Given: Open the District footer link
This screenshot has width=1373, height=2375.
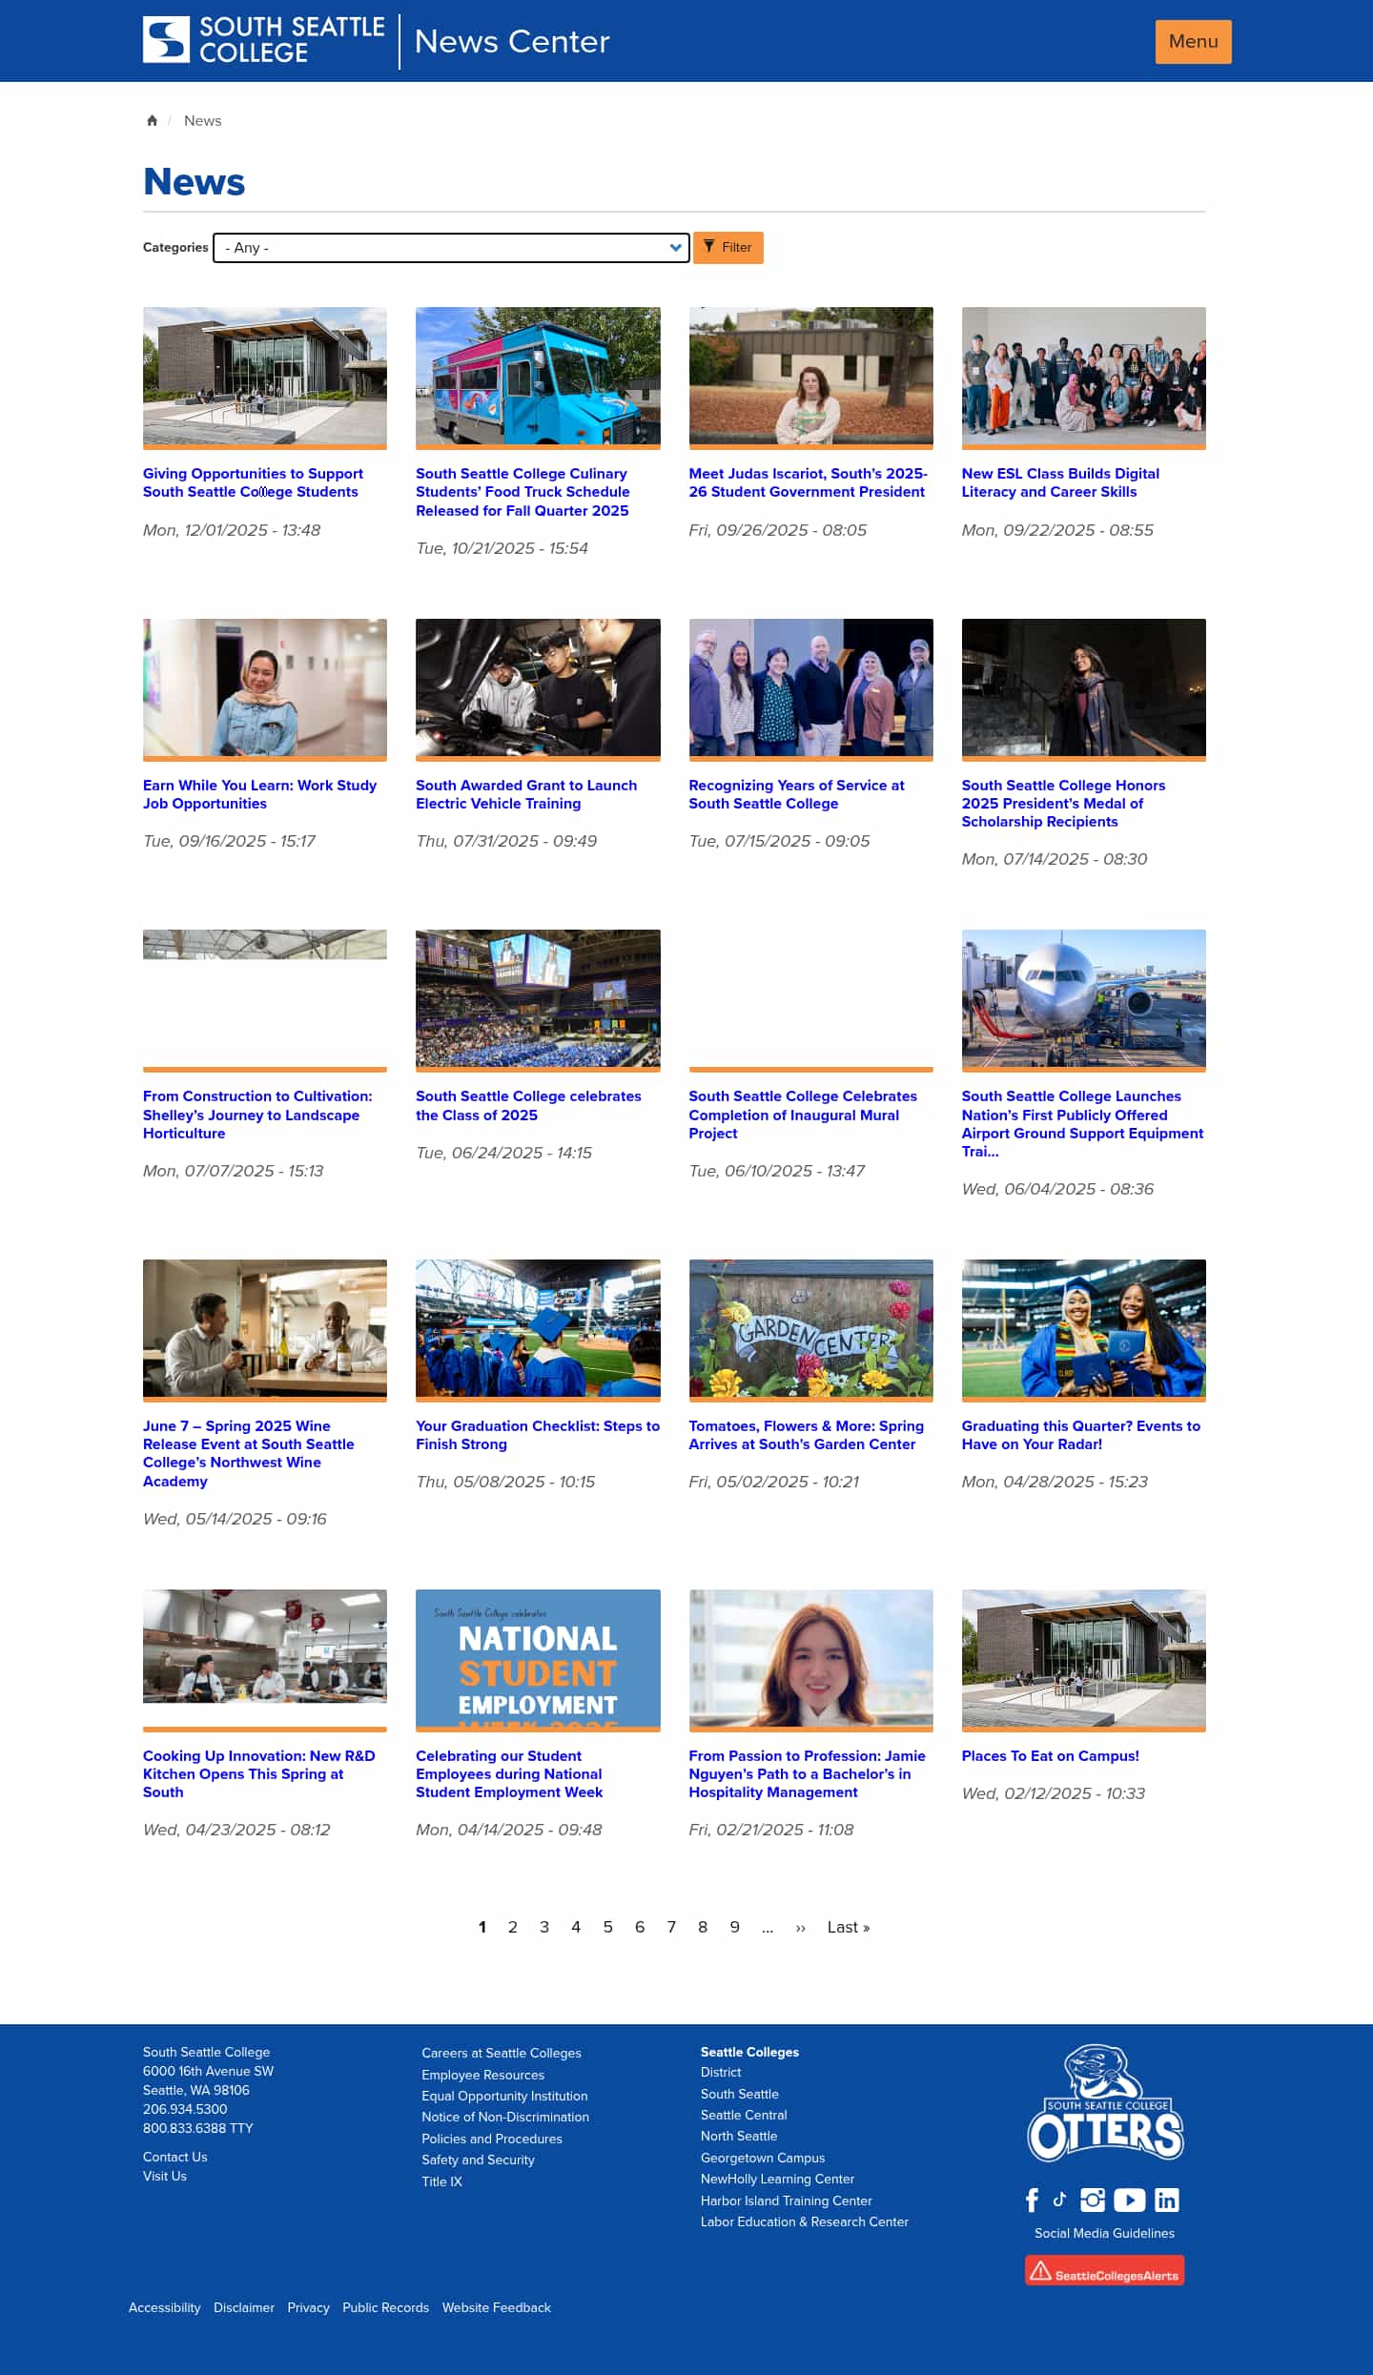Looking at the screenshot, I should pyautogui.click(x=721, y=2072).
